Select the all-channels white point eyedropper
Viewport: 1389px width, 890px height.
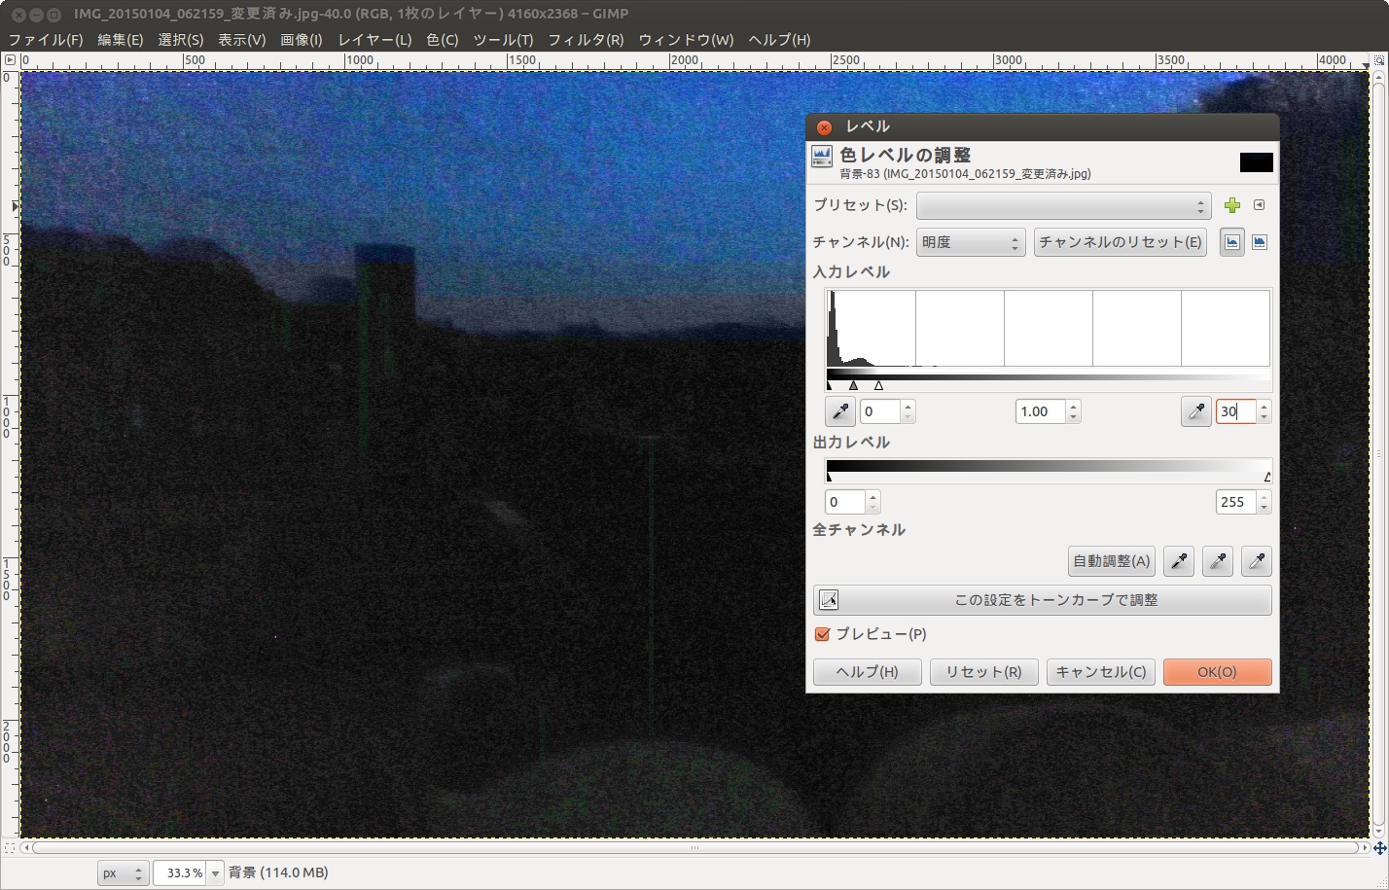tap(1257, 561)
